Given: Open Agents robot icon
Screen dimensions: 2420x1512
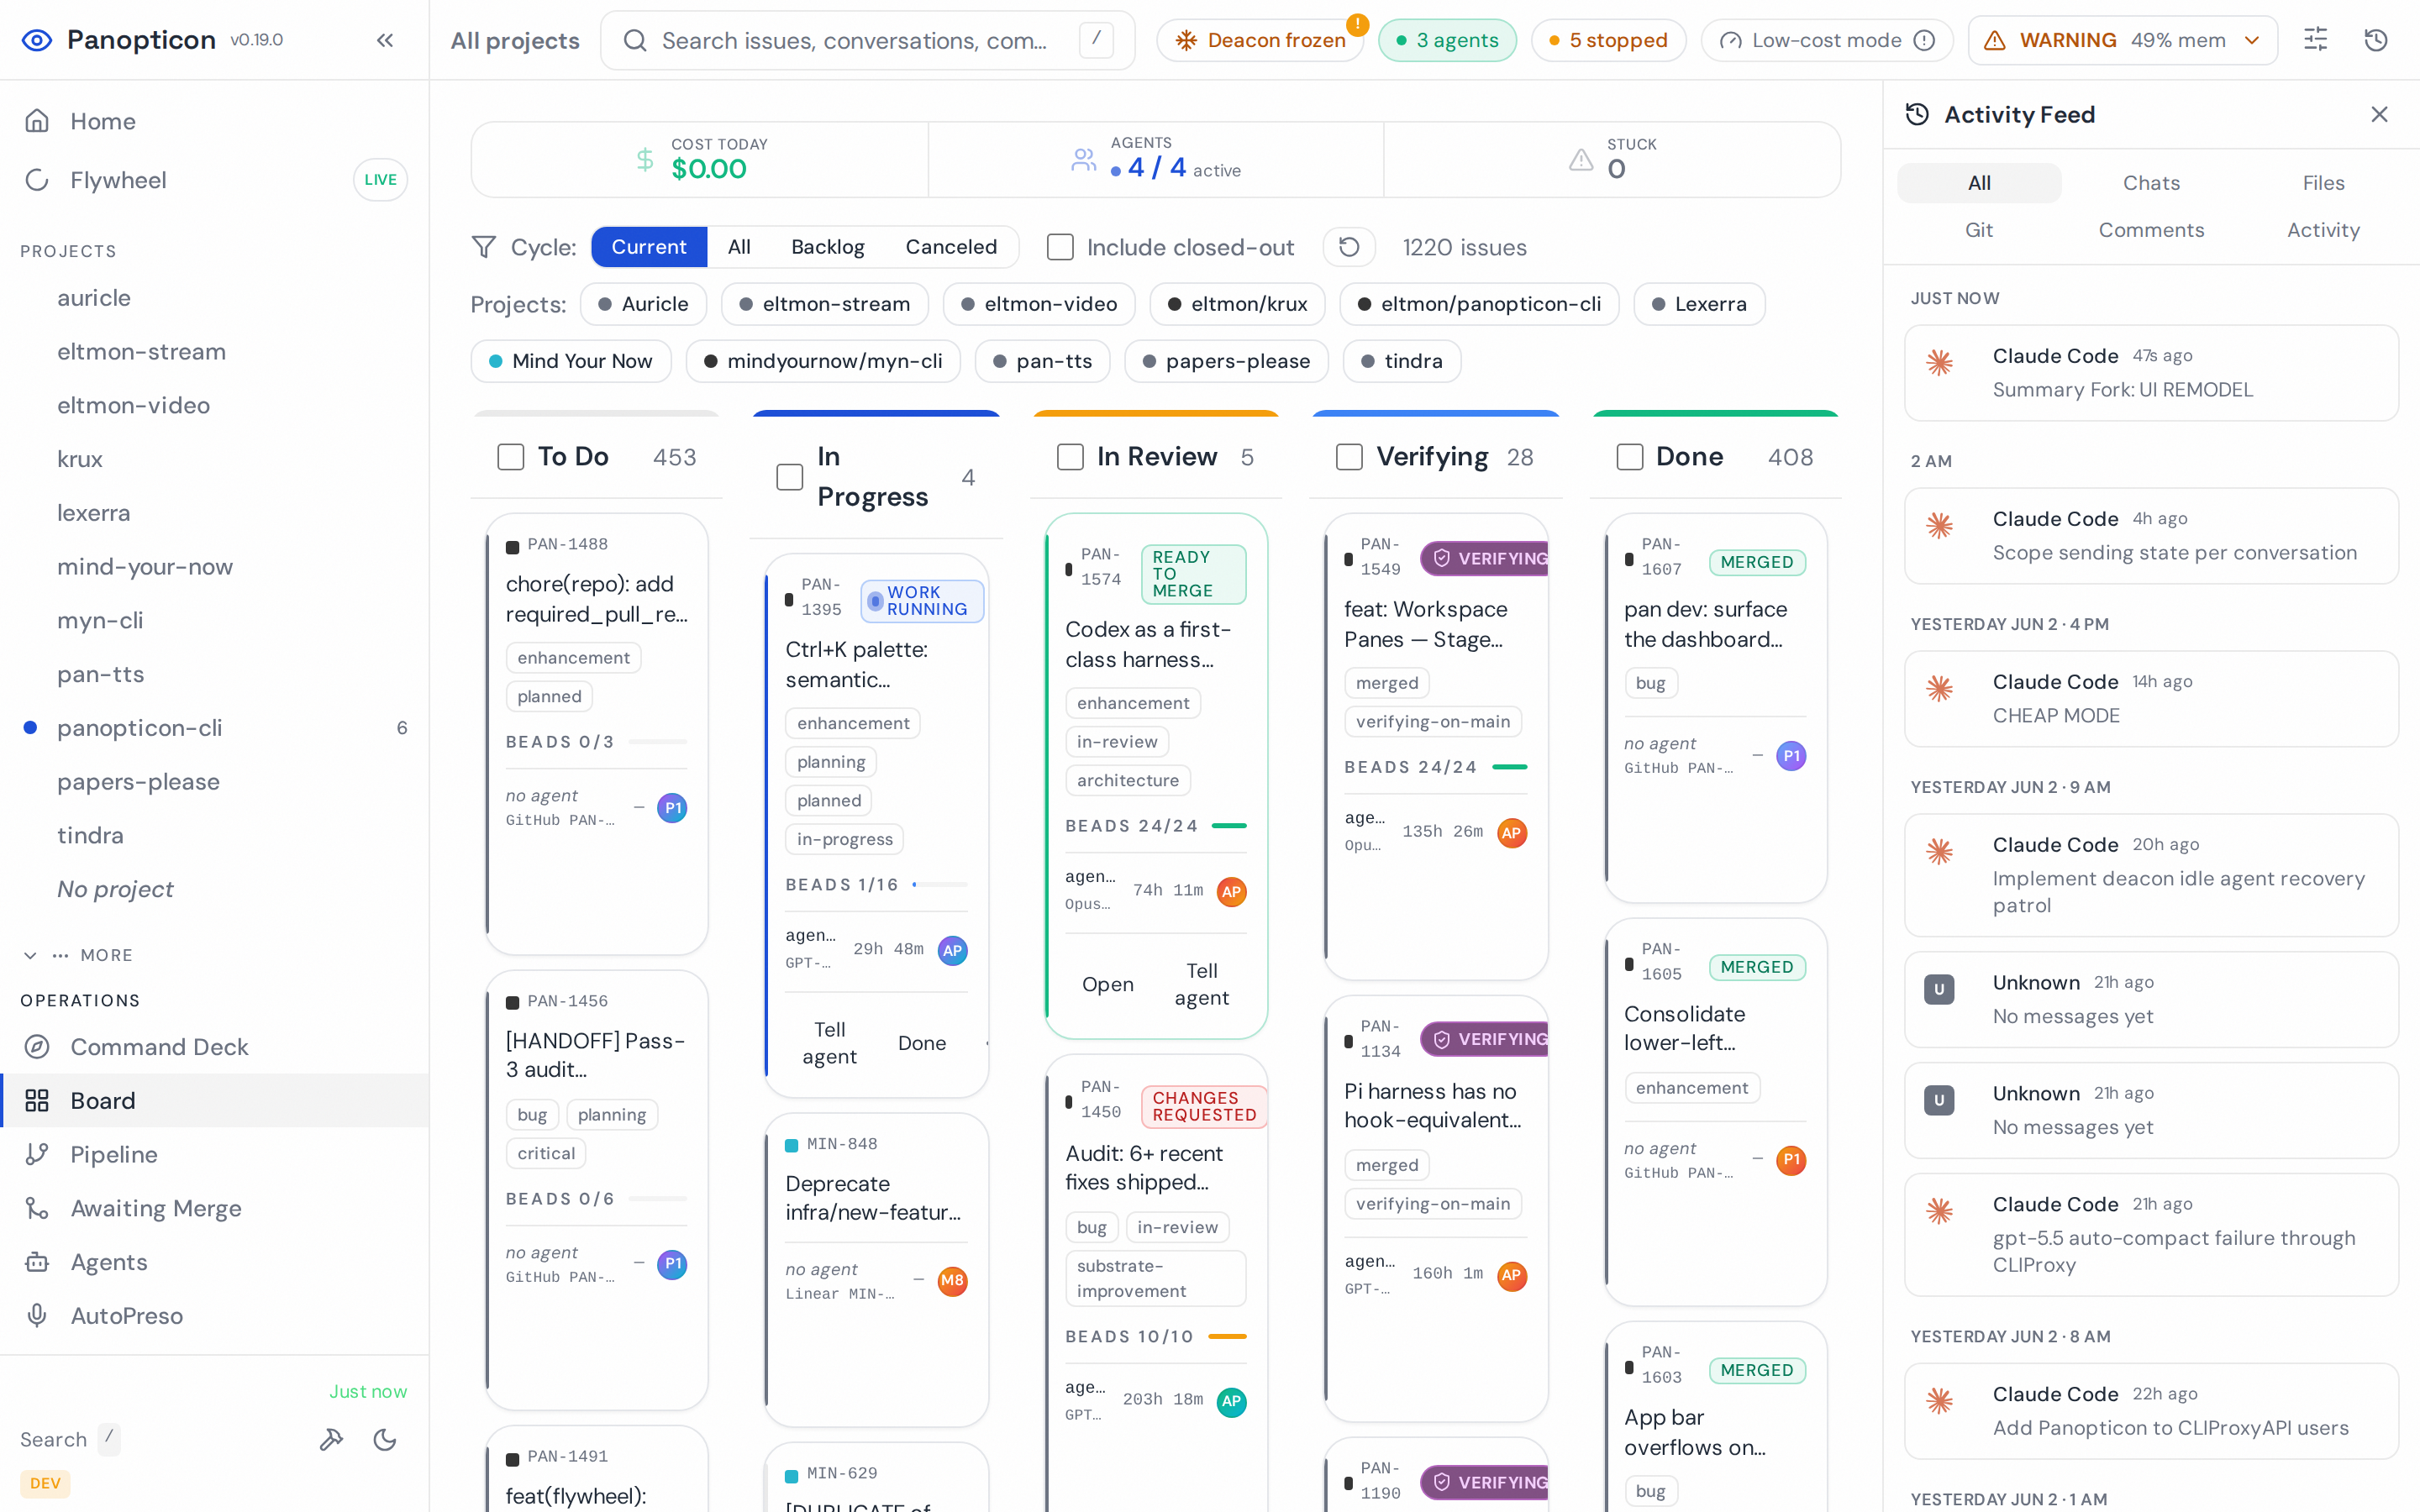Looking at the screenshot, I should pos(37,1262).
